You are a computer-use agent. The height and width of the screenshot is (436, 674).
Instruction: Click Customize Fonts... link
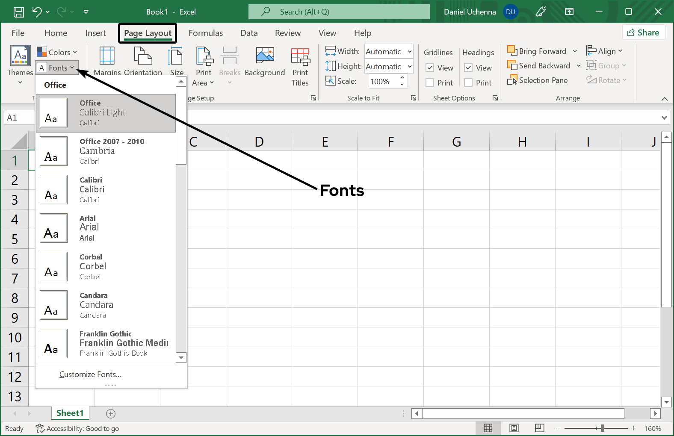90,374
